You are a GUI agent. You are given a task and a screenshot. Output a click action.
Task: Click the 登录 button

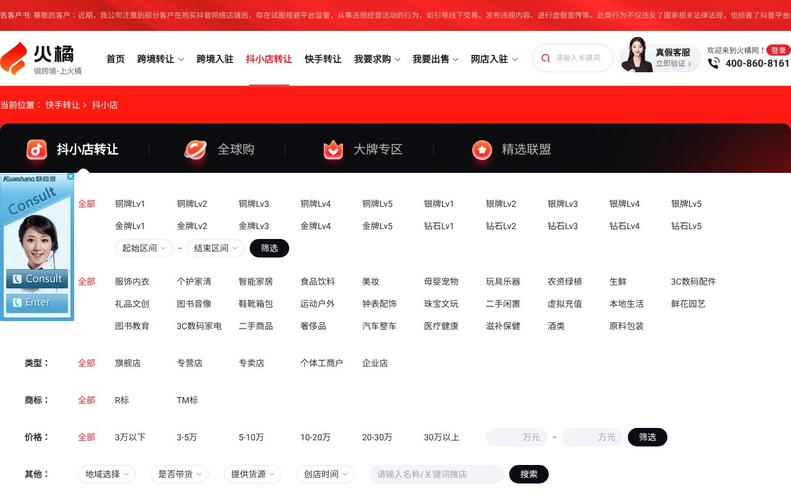(778, 49)
